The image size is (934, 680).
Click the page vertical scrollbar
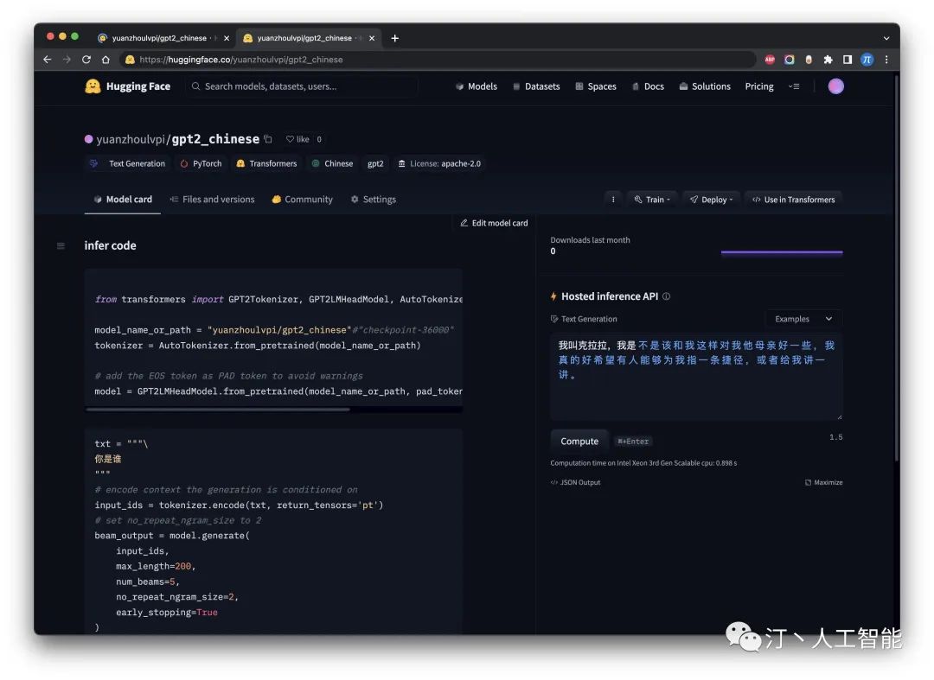pos(897,268)
